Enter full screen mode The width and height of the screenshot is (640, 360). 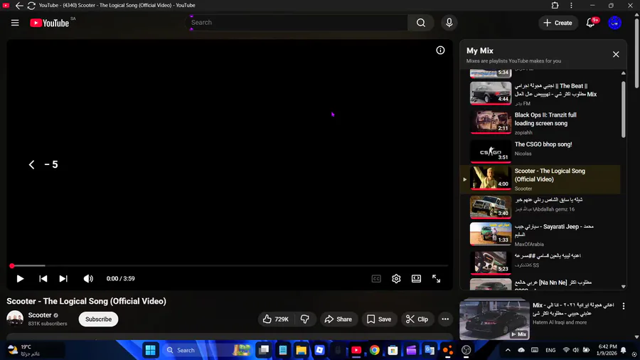click(437, 279)
